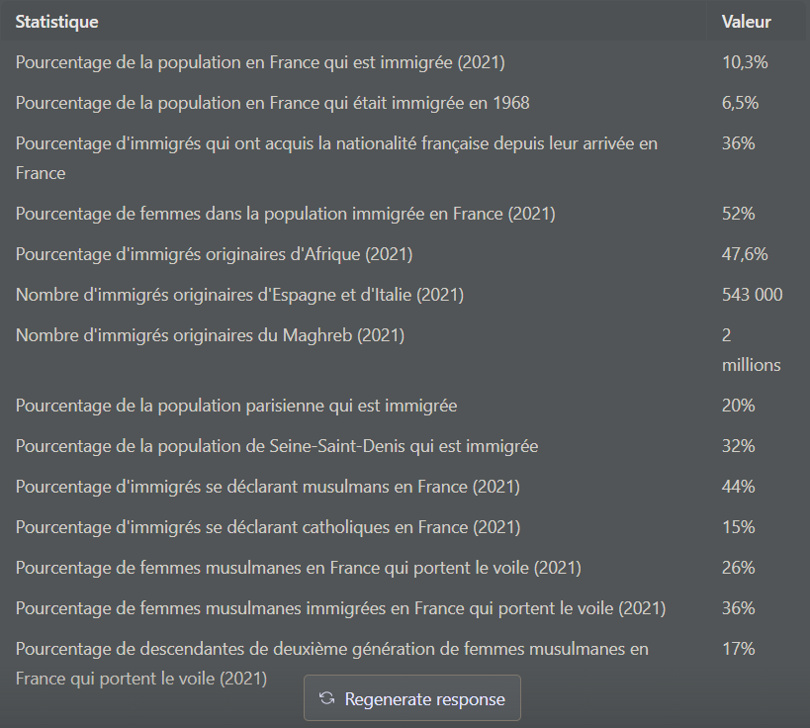Click the 543 000 value

click(x=752, y=295)
